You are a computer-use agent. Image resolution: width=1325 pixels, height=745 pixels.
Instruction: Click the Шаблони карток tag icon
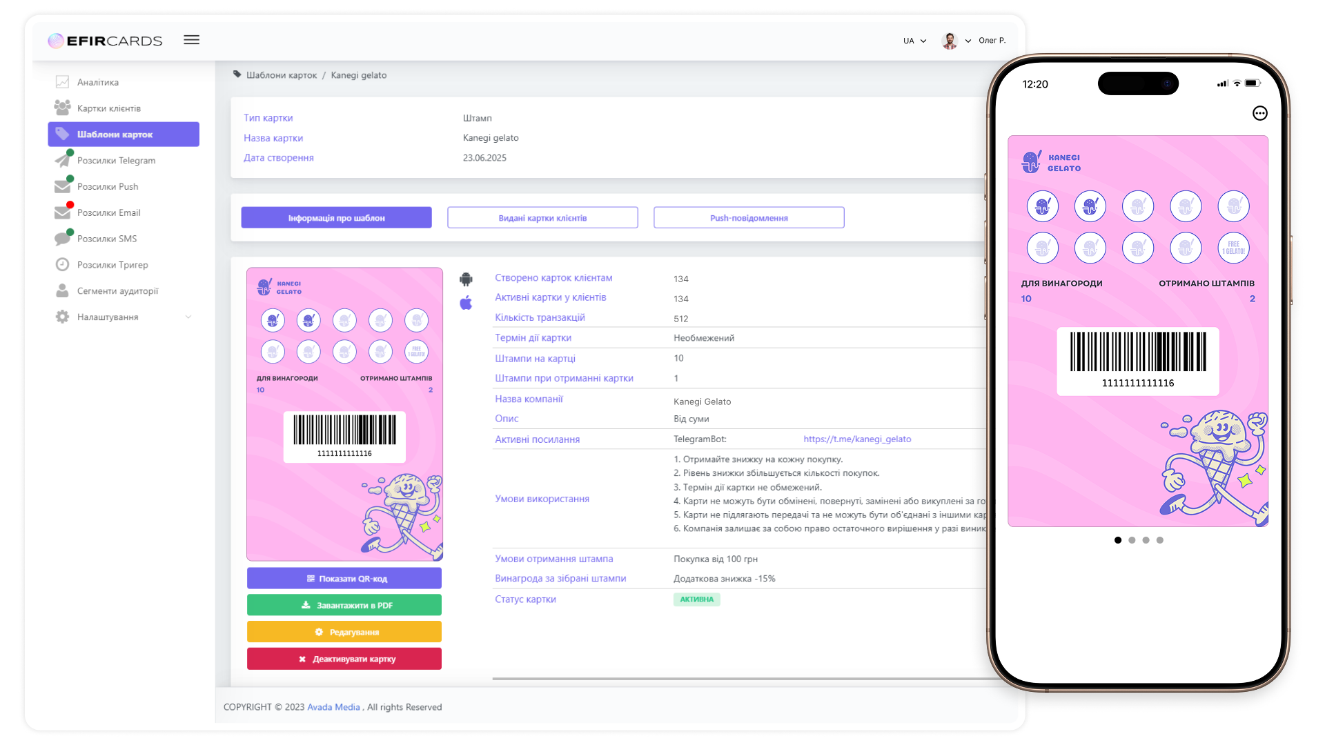(62, 134)
